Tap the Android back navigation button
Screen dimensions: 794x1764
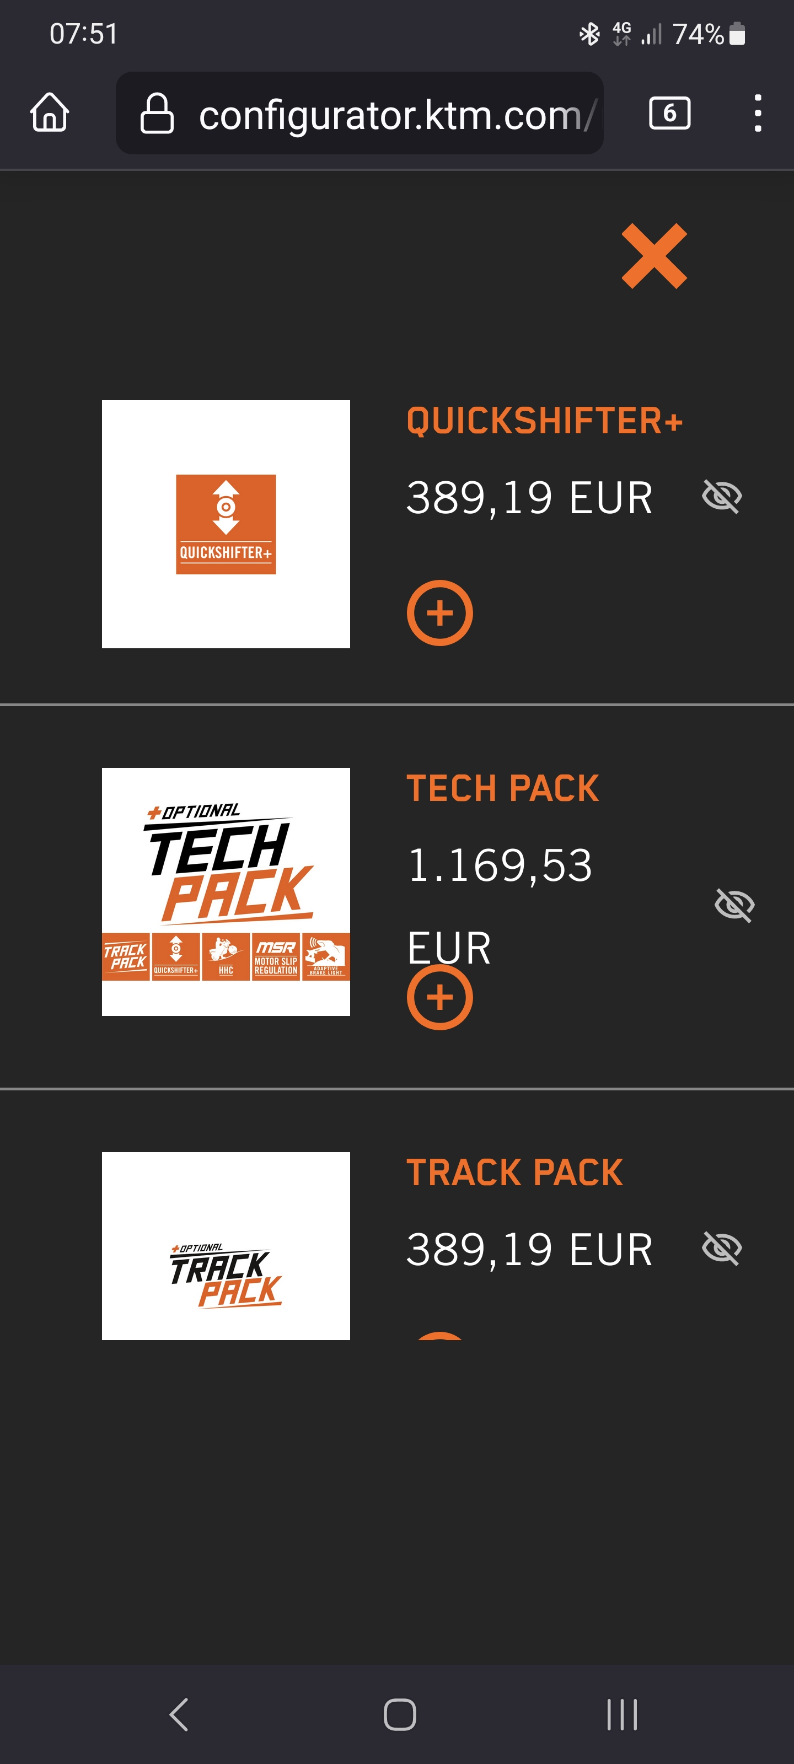pos(179,1715)
